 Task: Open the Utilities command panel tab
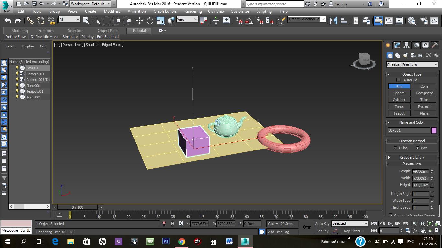[435, 45]
